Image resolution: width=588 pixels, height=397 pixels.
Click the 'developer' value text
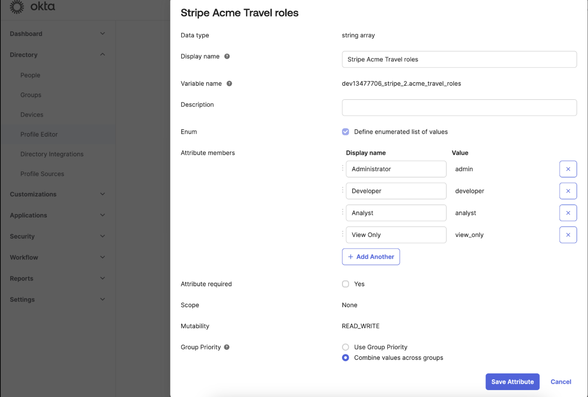pyautogui.click(x=469, y=191)
